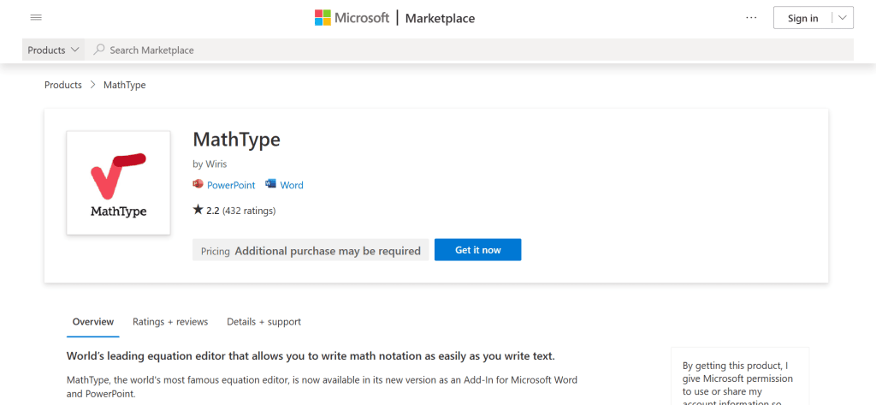This screenshot has width=876, height=405.
Task: Select the Details + support tab
Action: tap(263, 322)
